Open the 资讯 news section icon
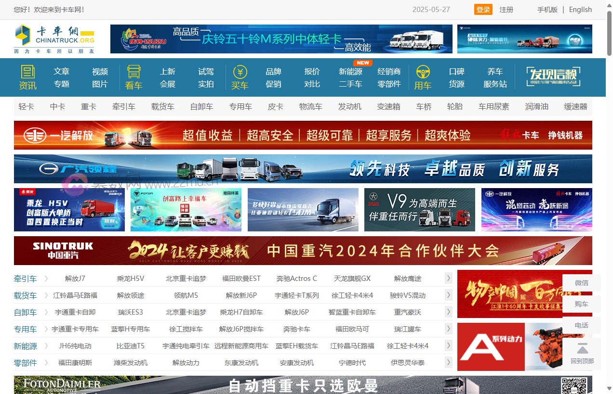 click(x=28, y=77)
